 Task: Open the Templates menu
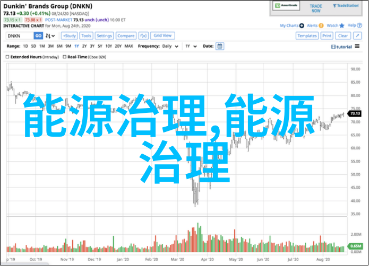[307, 36]
